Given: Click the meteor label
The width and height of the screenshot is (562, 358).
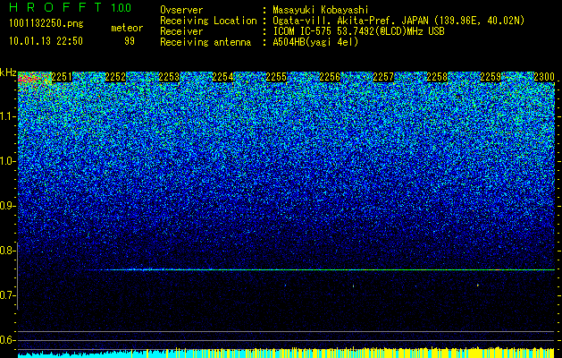Looking at the screenshot, I should click(127, 28).
